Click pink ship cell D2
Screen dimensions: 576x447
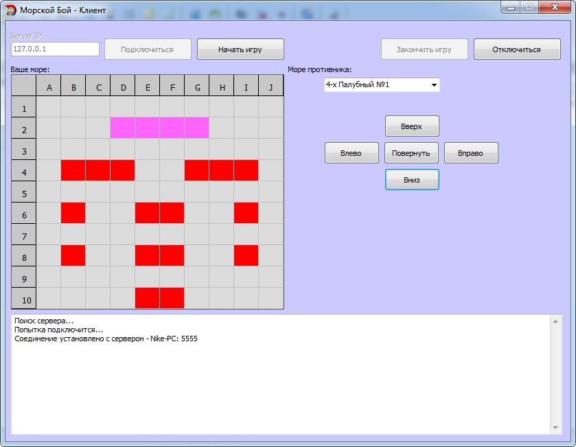tap(123, 128)
